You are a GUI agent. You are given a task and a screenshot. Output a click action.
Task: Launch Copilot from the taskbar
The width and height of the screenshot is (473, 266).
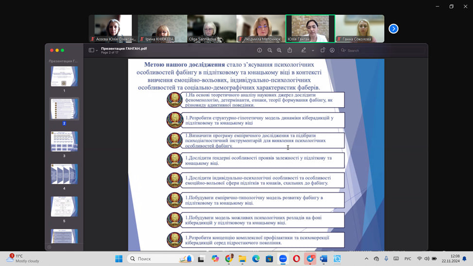(215, 259)
